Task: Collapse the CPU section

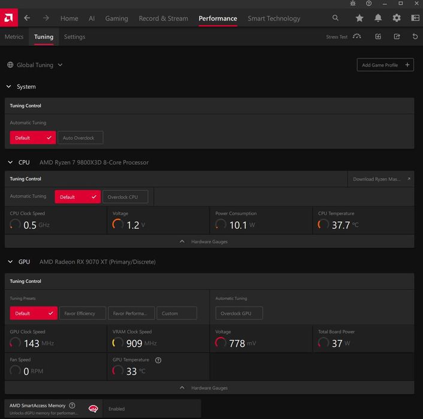Action: 10,162
